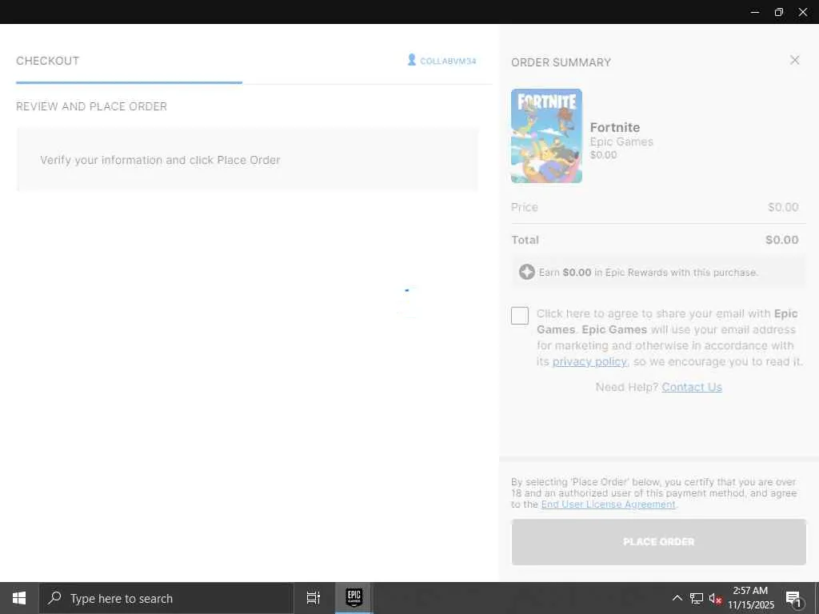Click the Fortnite product title
The image size is (819, 614).
tap(615, 127)
